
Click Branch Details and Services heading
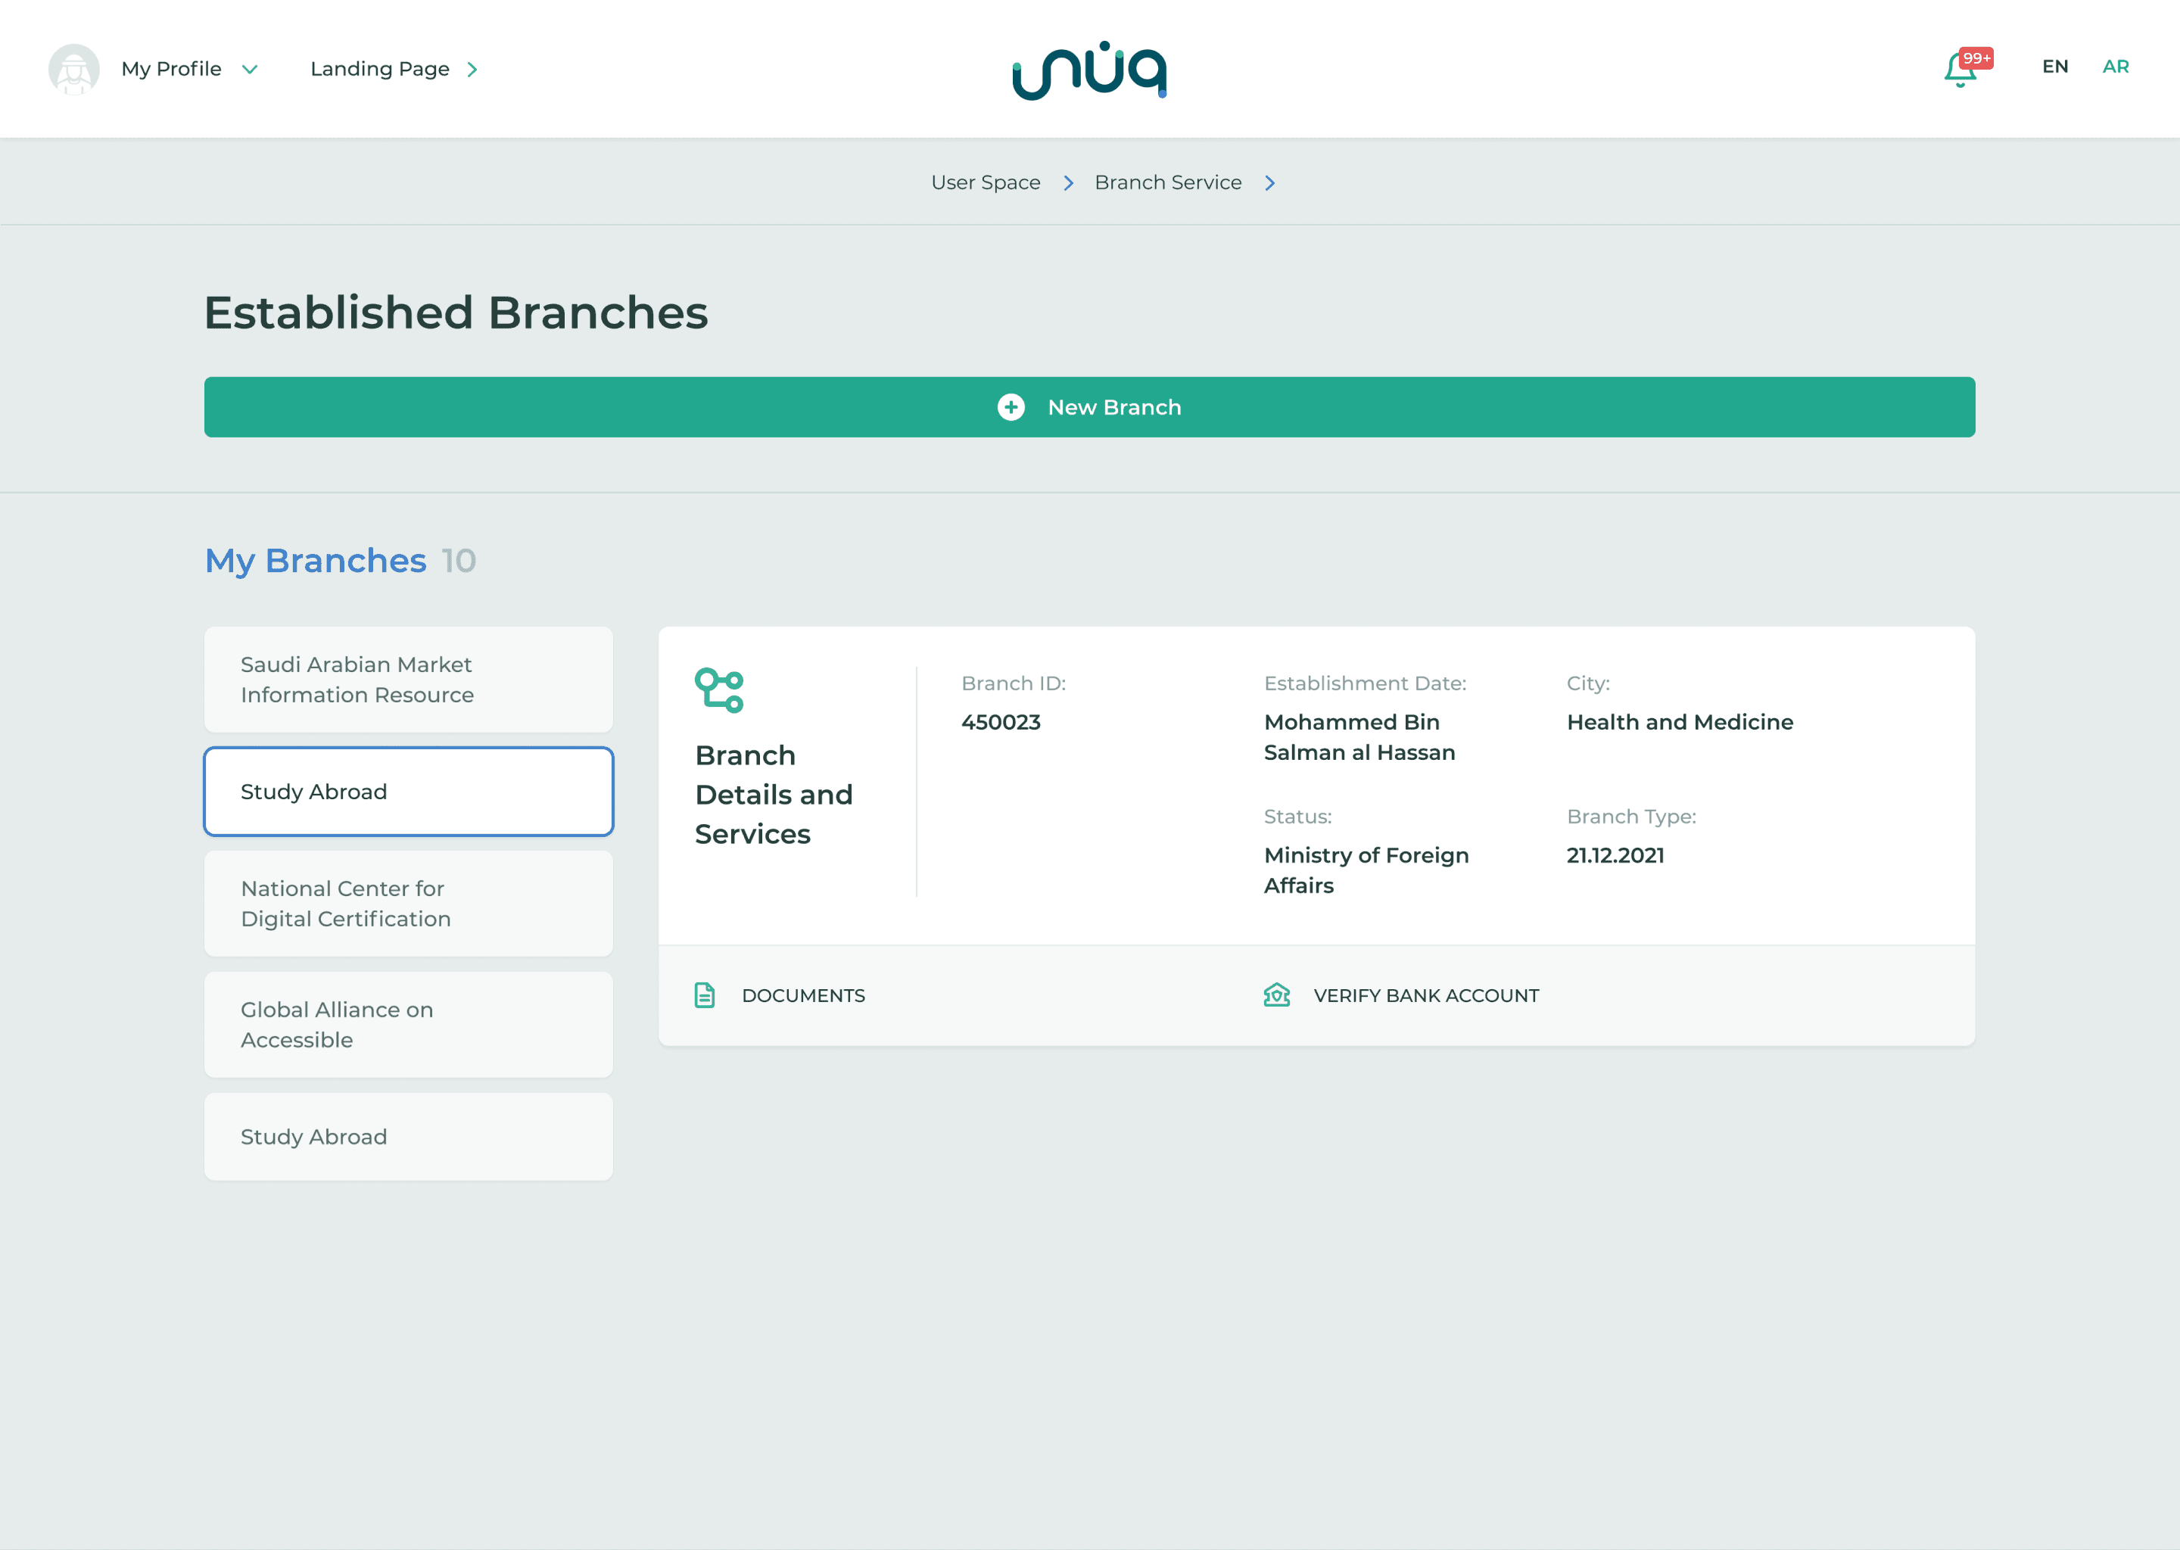[x=774, y=794]
